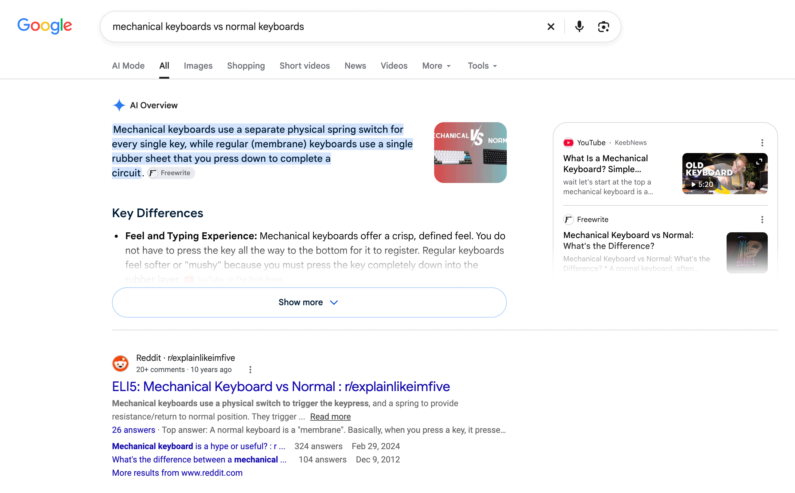
Task: Switch to Images tab
Action: (198, 66)
